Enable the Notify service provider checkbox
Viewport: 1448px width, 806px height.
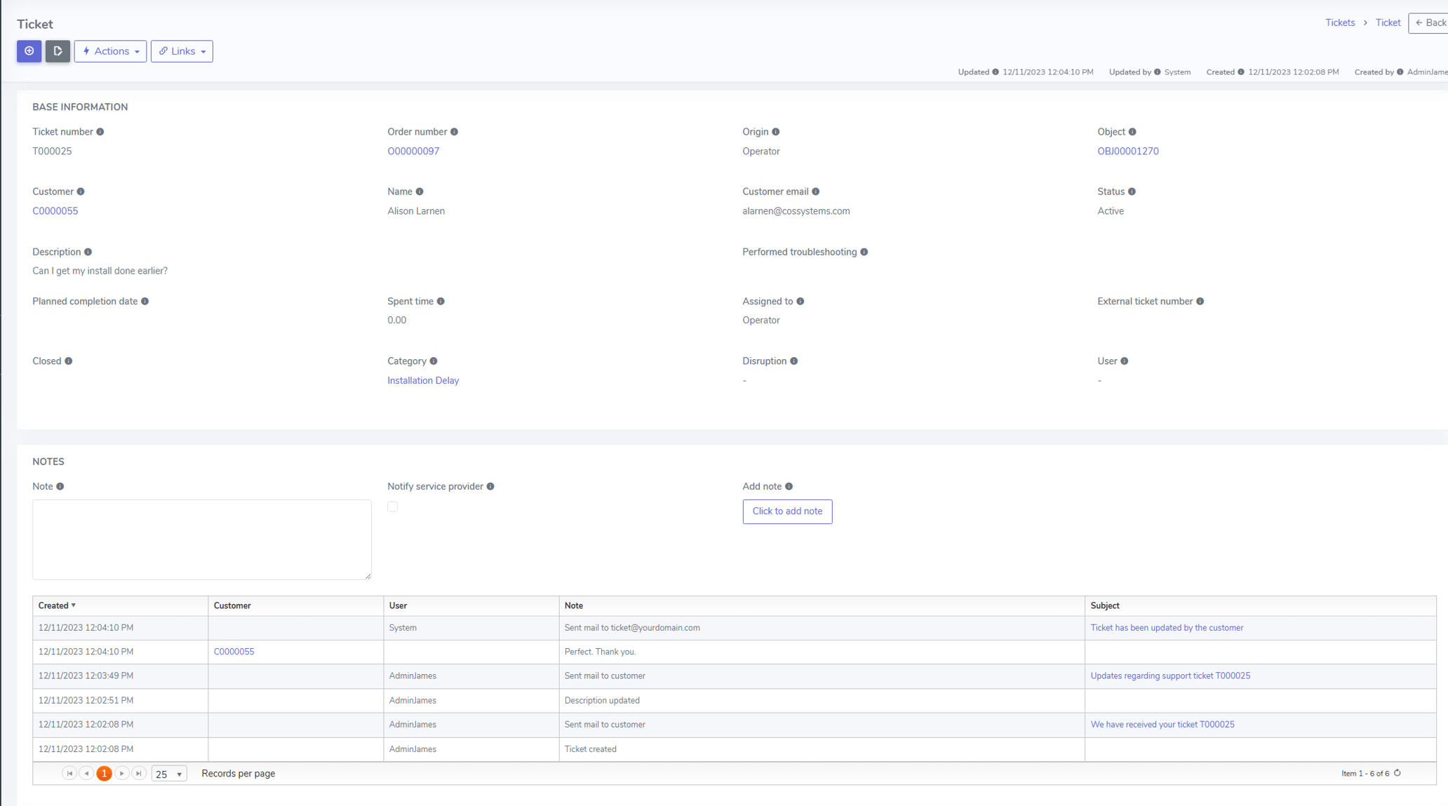392,506
